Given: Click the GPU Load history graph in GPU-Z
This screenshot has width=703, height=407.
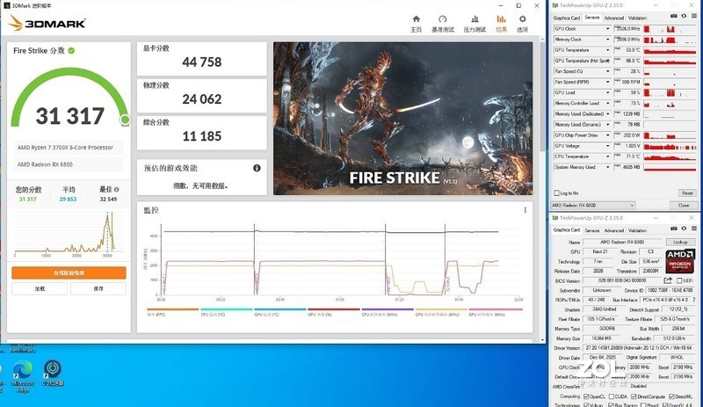Looking at the screenshot, I should [x=670, y=93].
